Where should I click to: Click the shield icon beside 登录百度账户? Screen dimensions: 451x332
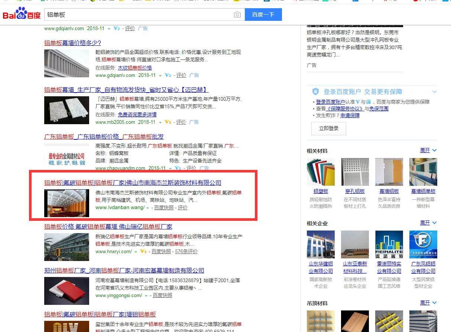point(315,91)
